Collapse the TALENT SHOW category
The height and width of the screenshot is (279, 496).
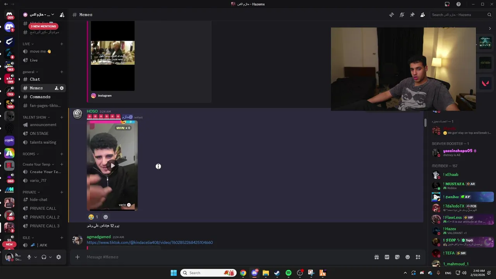pos(36,117)
